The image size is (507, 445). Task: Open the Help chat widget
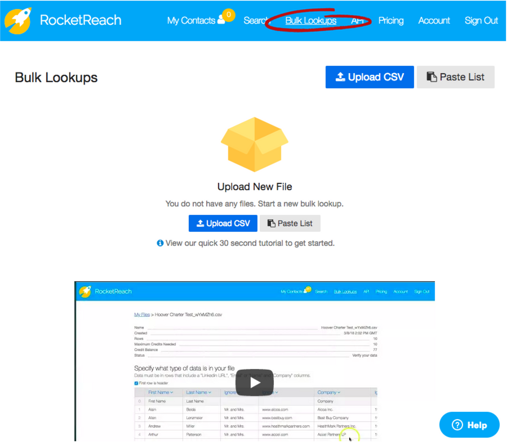pos(469,425)
